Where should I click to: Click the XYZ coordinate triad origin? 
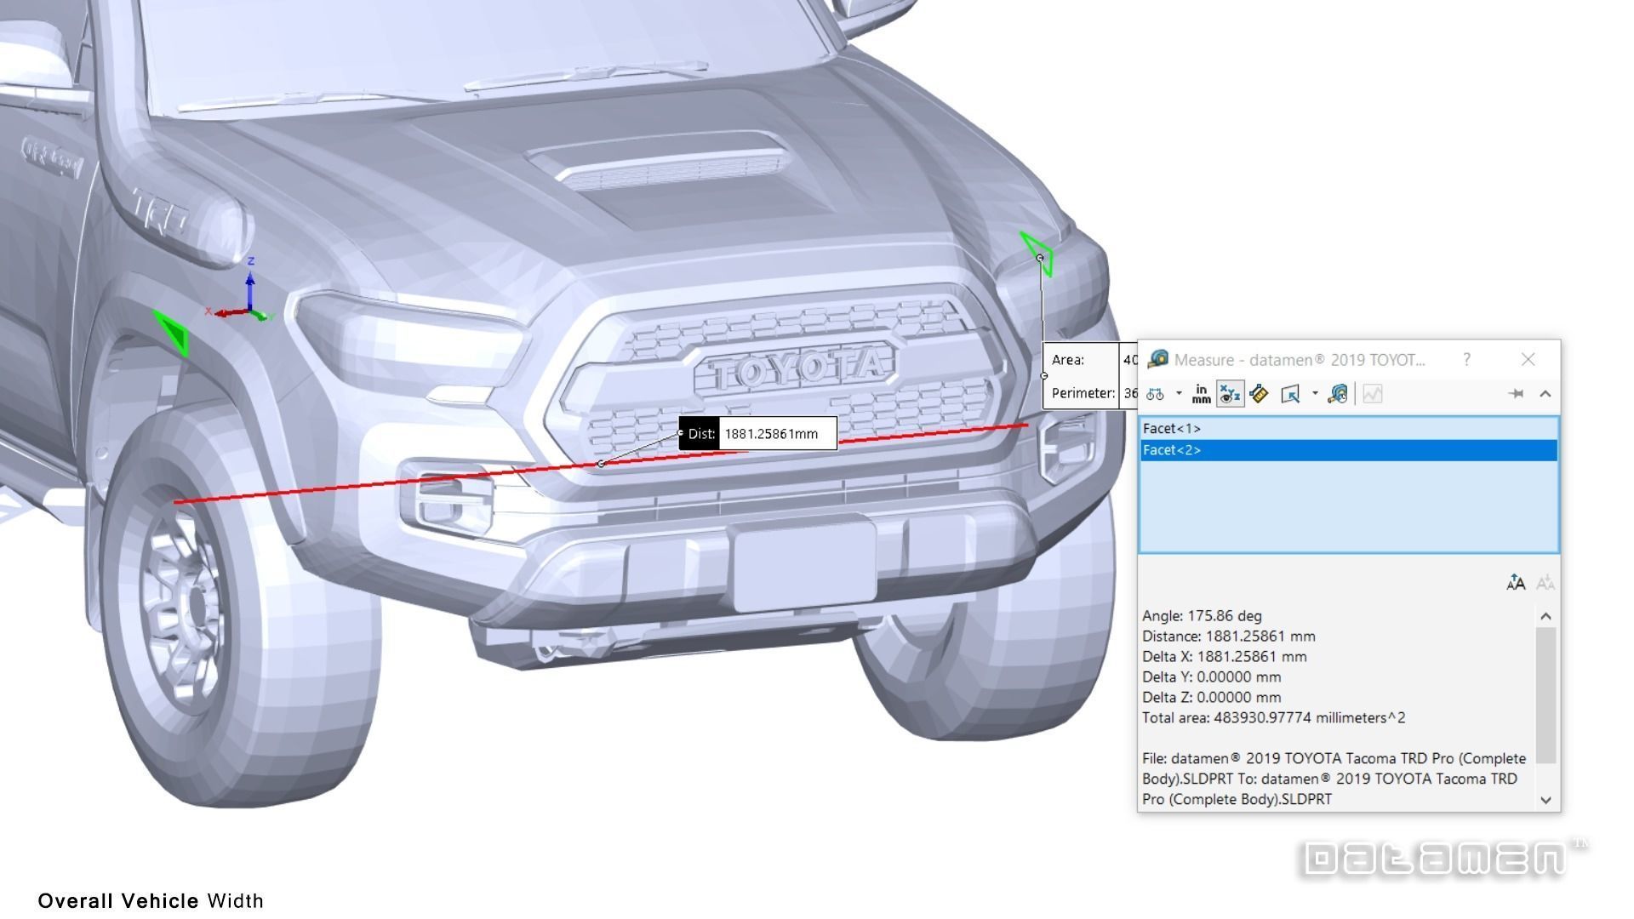pyautogui.click(x=250, y=312)
